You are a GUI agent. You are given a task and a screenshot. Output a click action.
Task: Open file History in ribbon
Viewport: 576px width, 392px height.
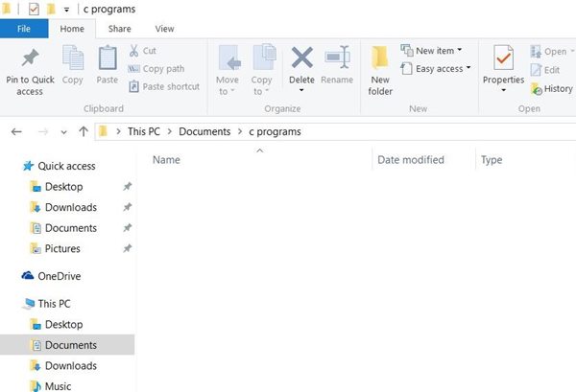pos(552,89)
